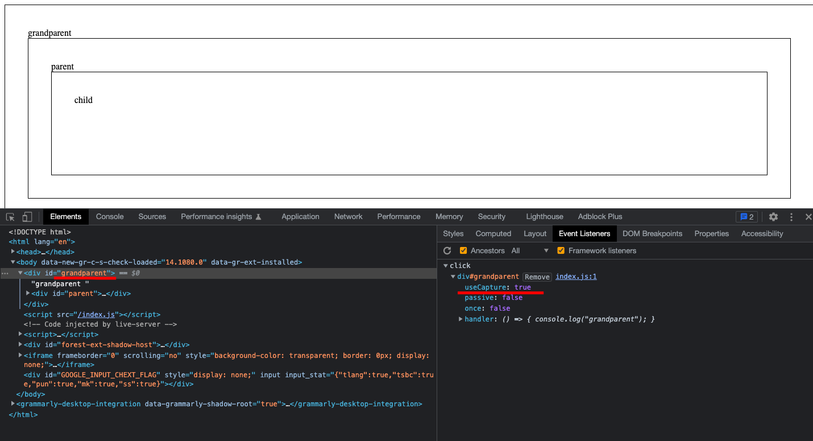Select the passive: false property
Image resolution: width=813 pixels, height=441 pixels.
[493, 298]
